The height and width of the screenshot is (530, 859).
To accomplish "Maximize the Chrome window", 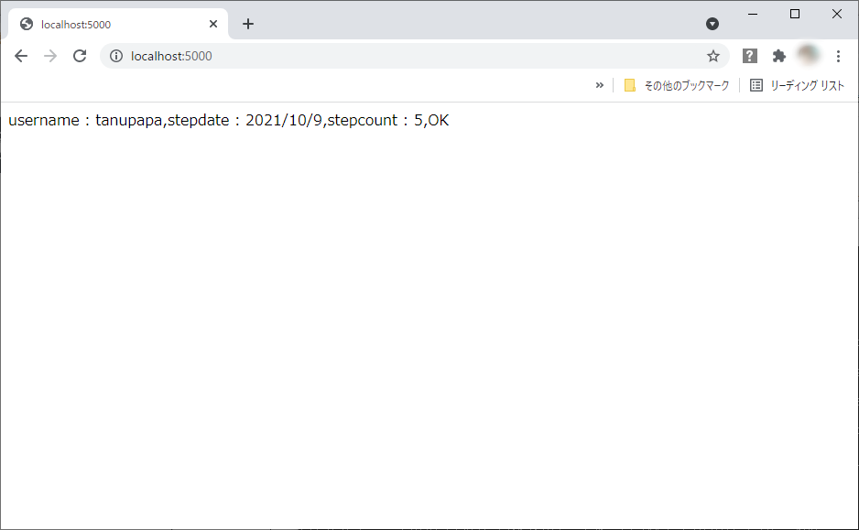I will 795,14.
